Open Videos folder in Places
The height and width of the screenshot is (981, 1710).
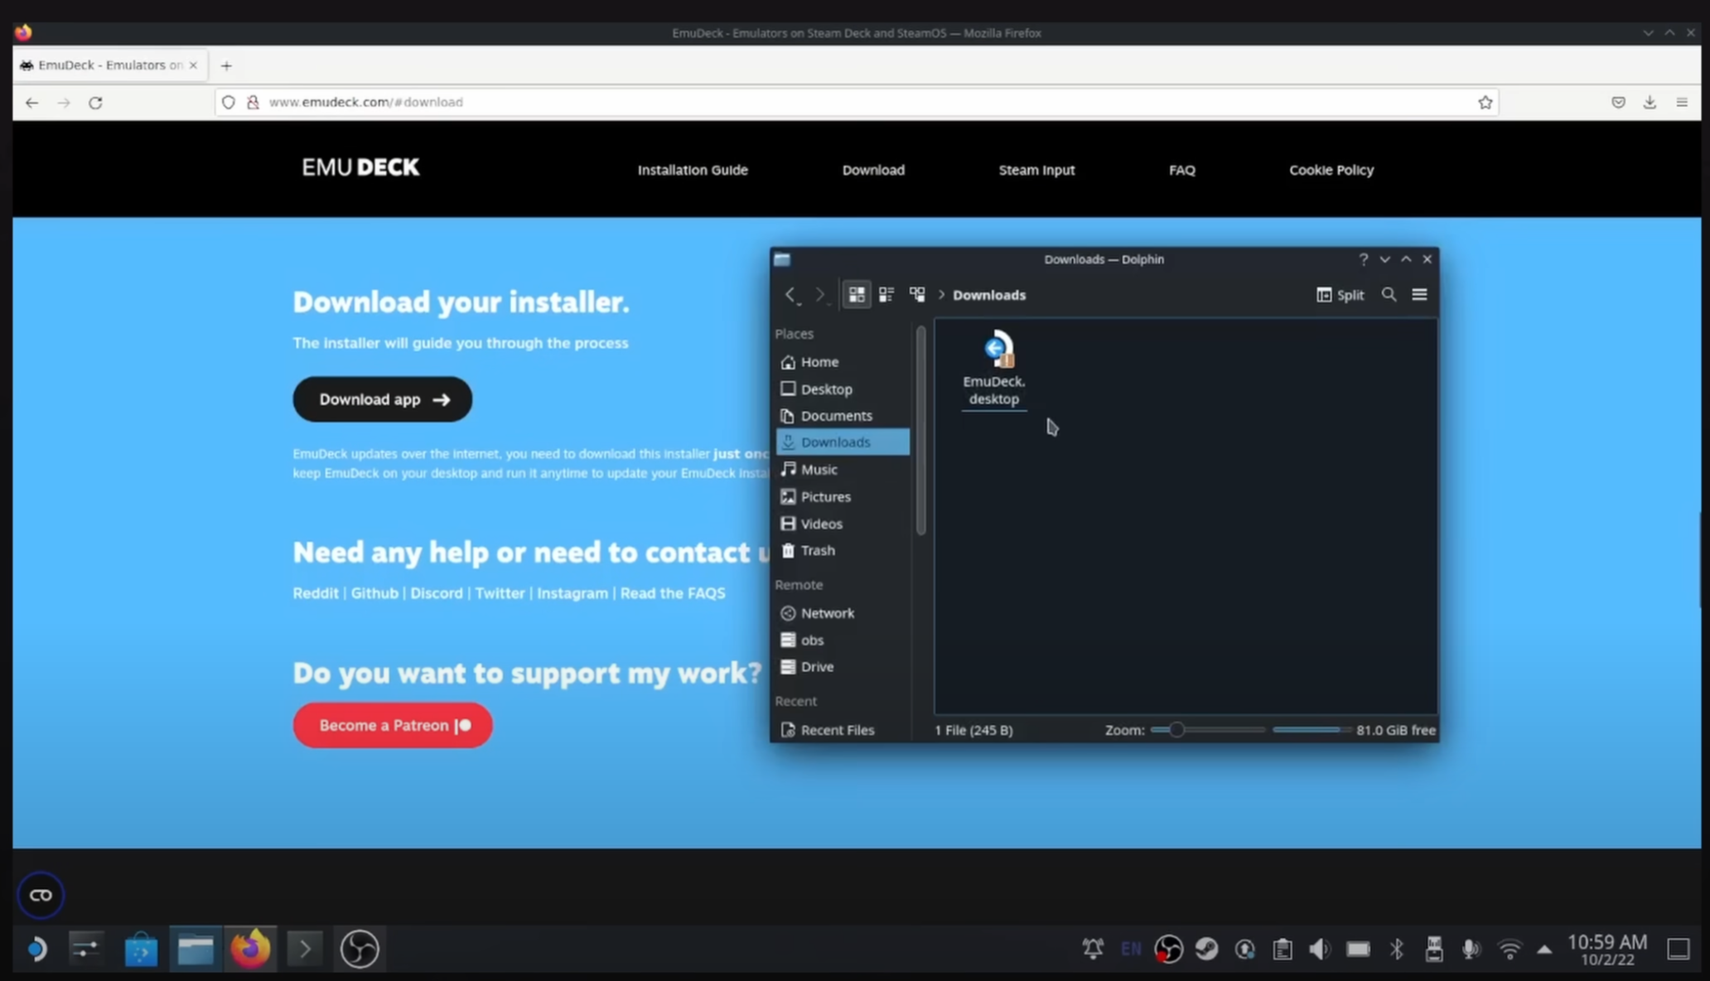(x=842, y=524)
